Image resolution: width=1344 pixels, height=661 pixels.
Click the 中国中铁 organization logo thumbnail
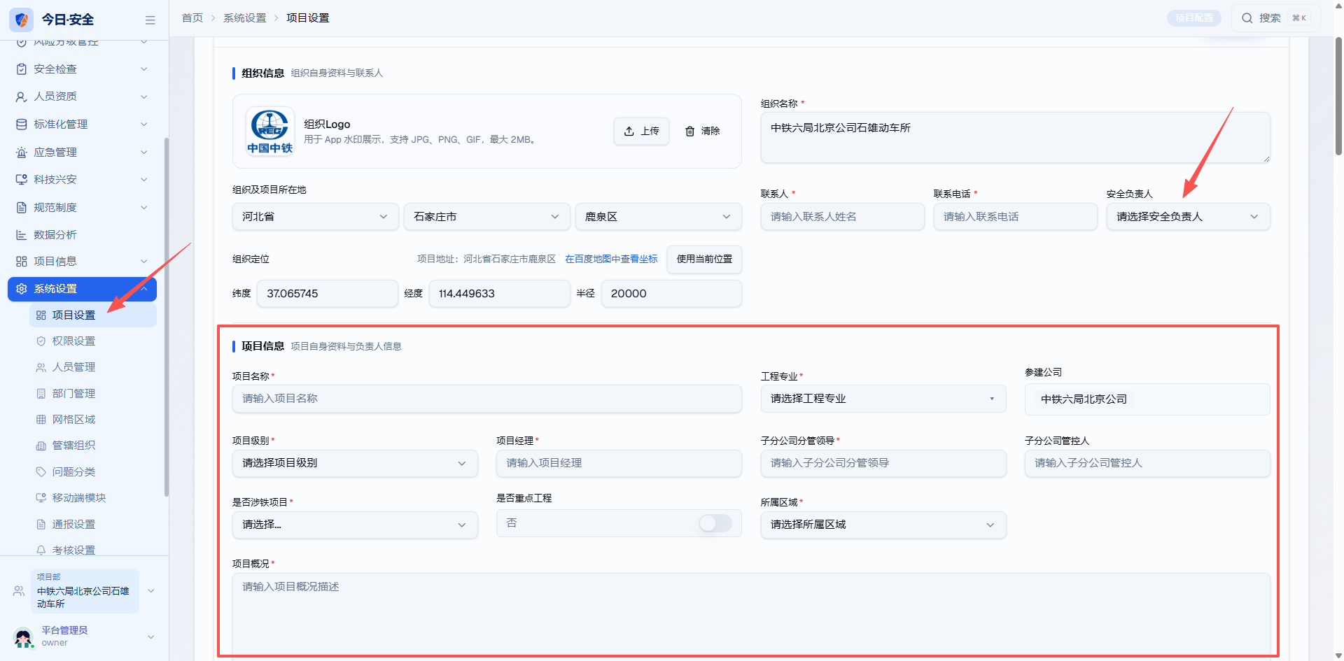270,131
